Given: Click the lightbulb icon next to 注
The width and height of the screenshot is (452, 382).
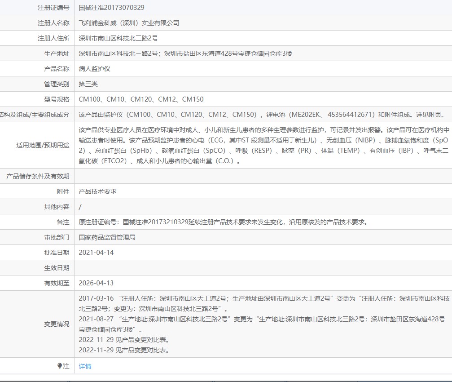Looking at the screenshot, I should coord(60,366).
